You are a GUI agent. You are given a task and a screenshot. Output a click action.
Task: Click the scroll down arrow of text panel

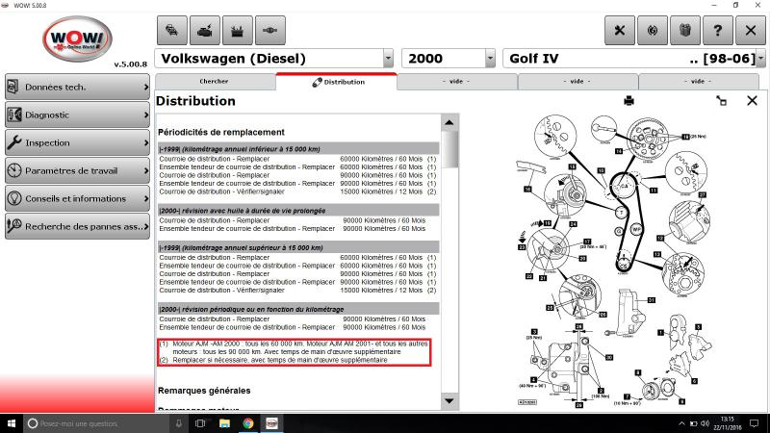pos(449,401)
